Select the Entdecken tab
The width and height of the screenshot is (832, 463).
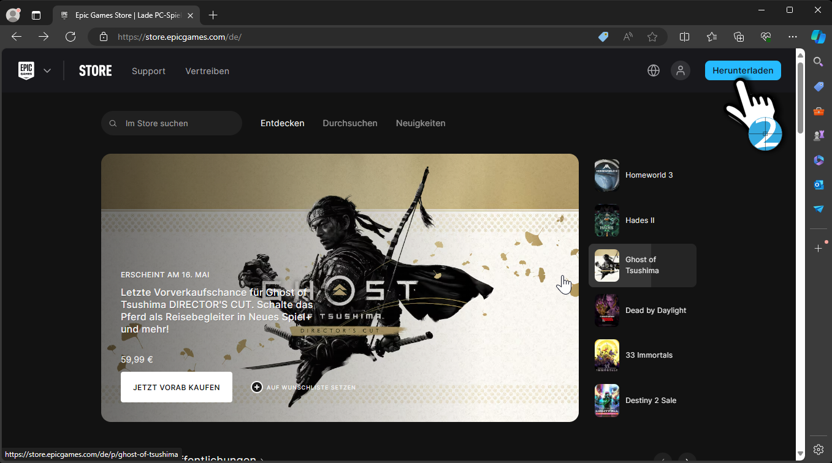click(283, 123)
